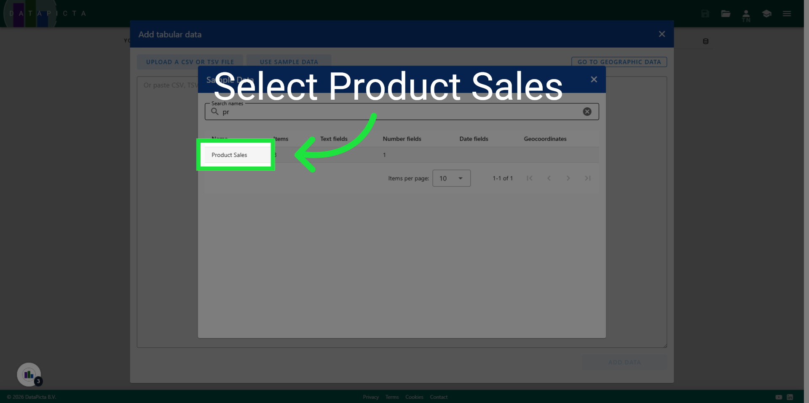Open DataPicta's YouTube channel
809x403 pixels.
click(x=779, y=397)
